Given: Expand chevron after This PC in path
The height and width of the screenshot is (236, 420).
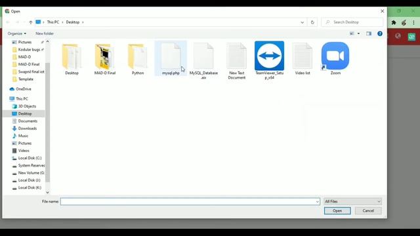Looking at the screenshot, I should click(x=62, y=22).
